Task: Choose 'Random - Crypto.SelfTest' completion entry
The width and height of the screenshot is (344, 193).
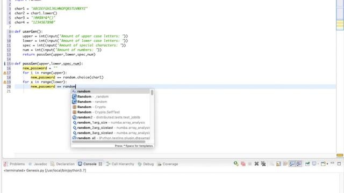Action: [x=111, y=112]
